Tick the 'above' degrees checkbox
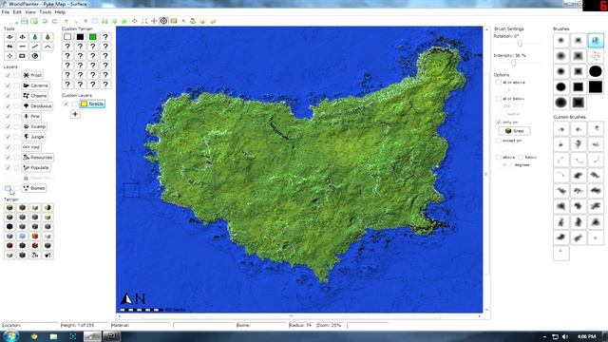This screenshot has width=608, height=342. point(498,157)
